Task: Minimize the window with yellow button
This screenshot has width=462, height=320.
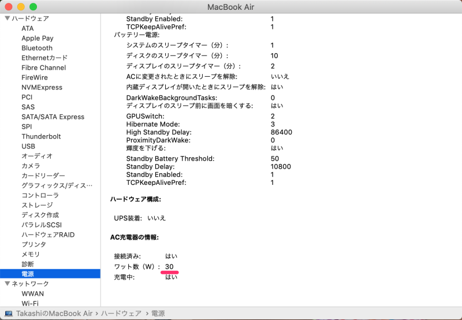Action: point(21,7)
